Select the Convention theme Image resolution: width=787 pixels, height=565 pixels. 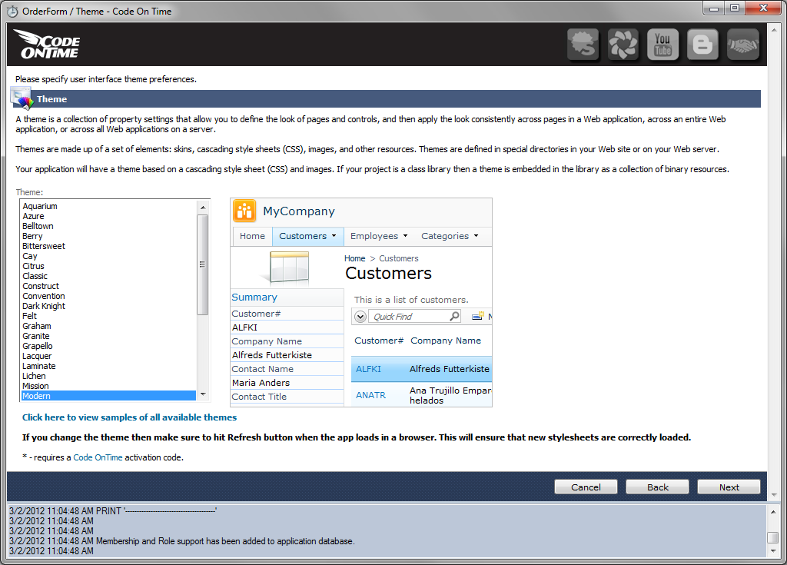[108, 296]
